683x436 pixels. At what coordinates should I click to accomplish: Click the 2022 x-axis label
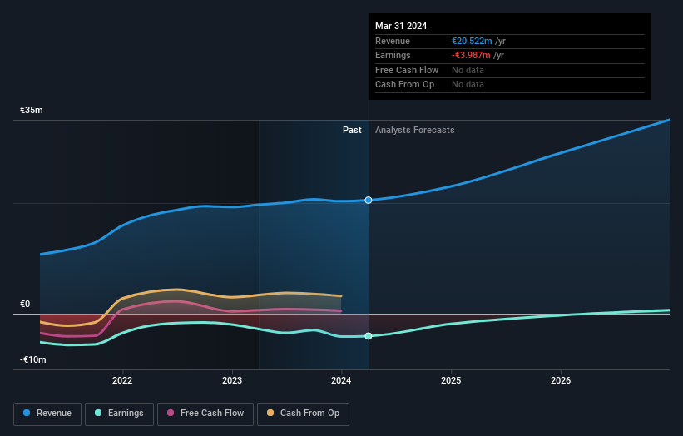tap(122, 380)
